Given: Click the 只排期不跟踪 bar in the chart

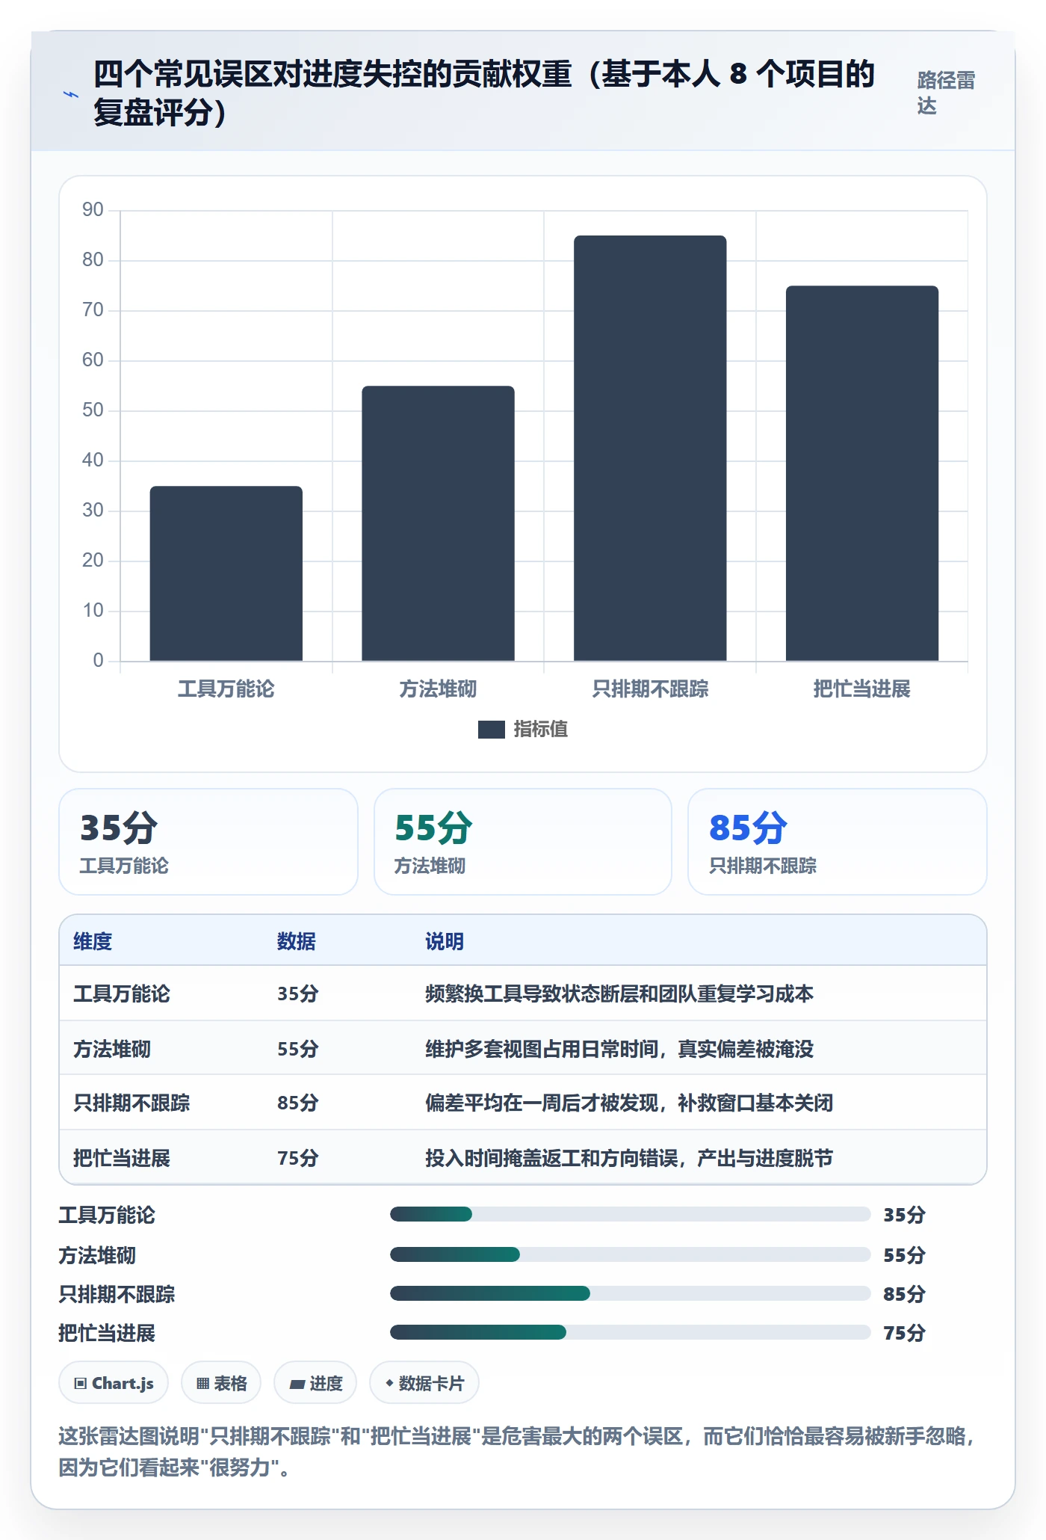Looking at the screenshot, I should coord(650,449).
